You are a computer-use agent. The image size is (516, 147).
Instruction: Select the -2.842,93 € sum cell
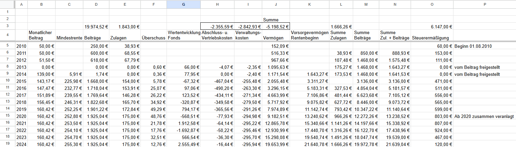pos(248,27)
